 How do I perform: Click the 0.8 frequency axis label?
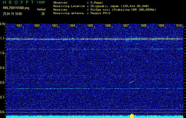coord(2,83)
